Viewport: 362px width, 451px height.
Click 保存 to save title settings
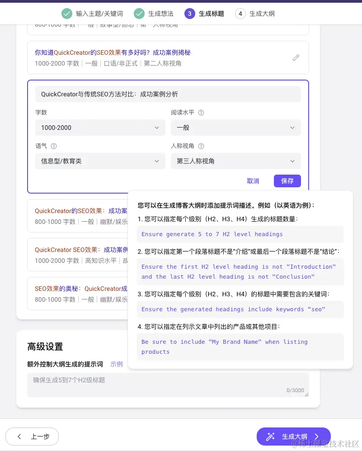287,181
